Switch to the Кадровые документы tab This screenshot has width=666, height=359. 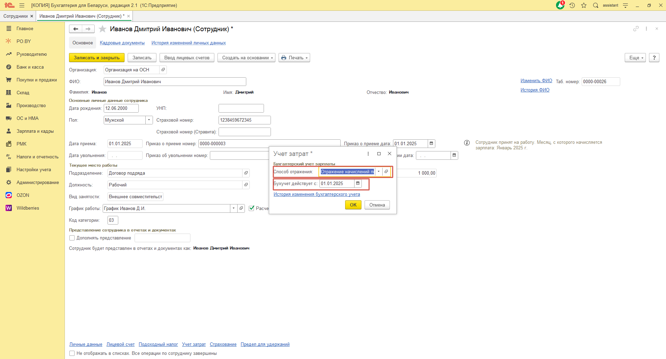click(x=122, y=43)
